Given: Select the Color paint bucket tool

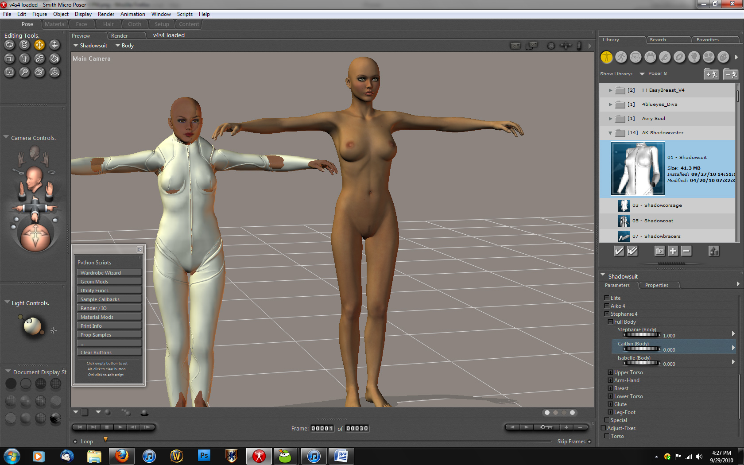Looking at the screenshot, I should coord(54,58).
